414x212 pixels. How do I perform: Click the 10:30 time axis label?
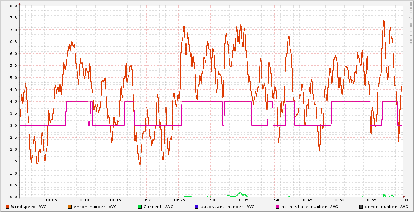coord(211,200)
